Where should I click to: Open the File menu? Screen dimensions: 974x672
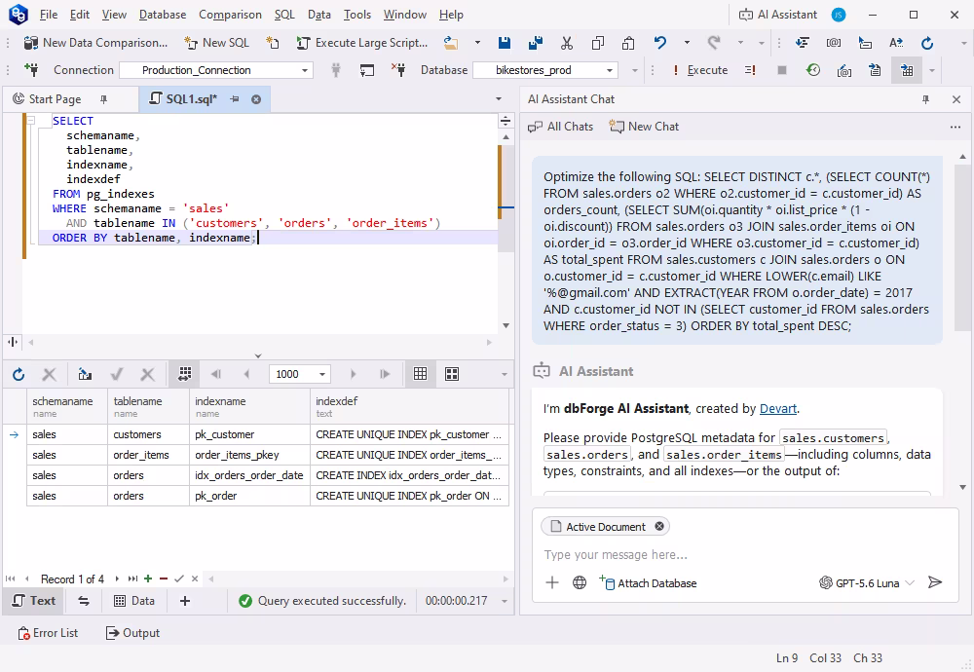click(48, 15)
